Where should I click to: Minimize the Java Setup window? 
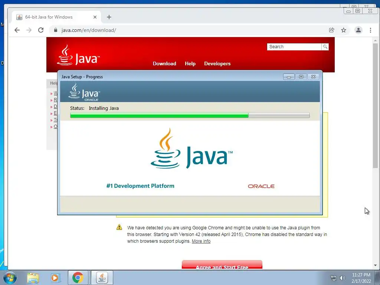(x=289, y=76)
